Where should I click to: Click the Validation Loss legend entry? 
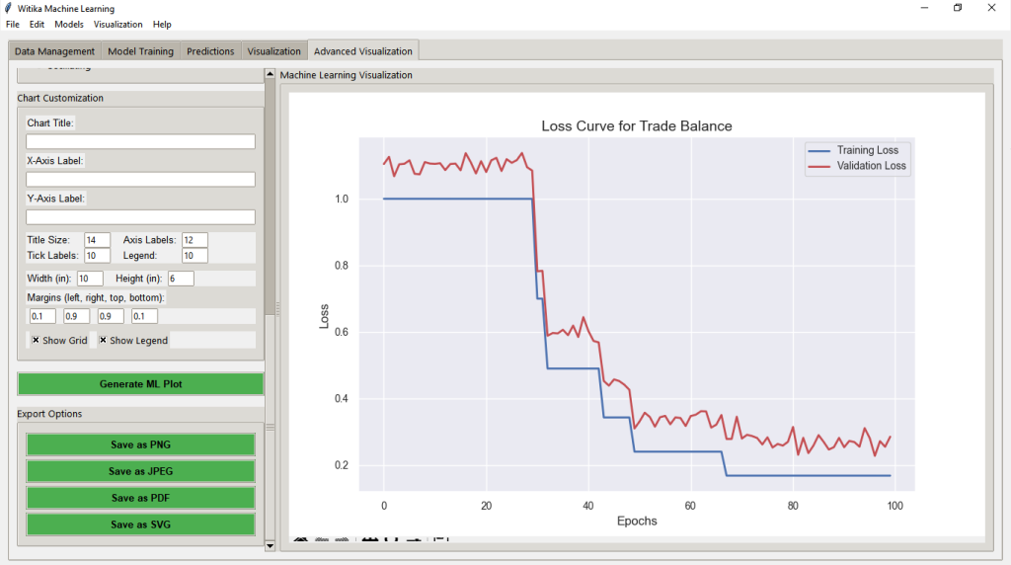858,166
